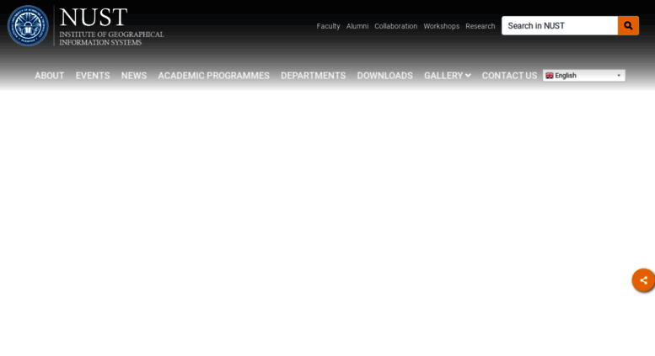655x356 pixels.
Task: Open the News section
Action: [x=134, y=76]
